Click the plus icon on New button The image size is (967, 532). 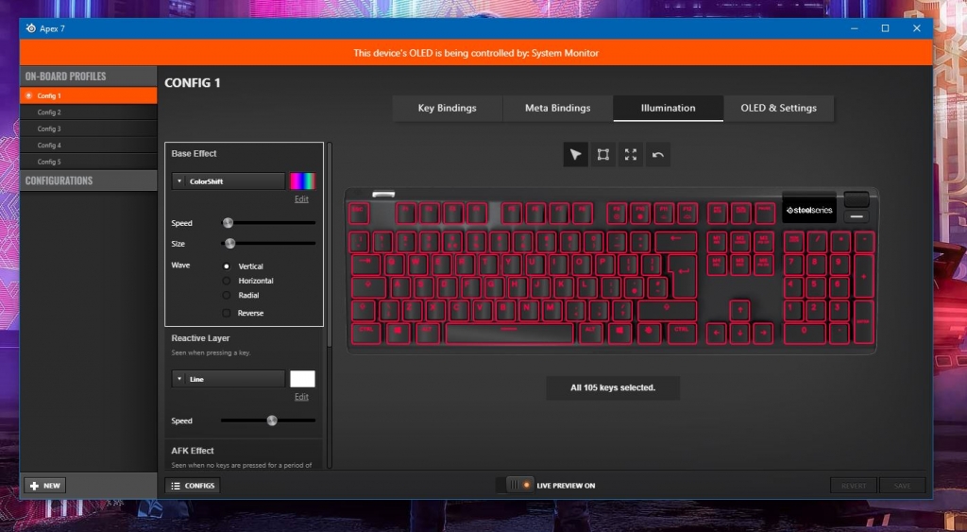pyautogui.click(x=34, y=486)
